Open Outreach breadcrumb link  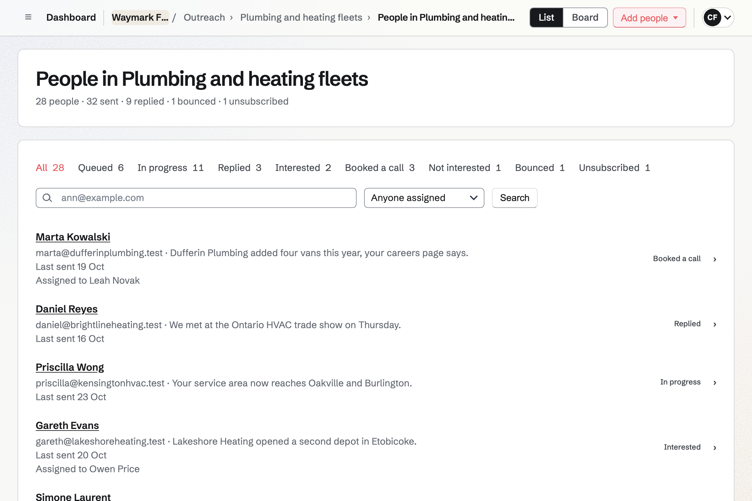pos(204,17)
